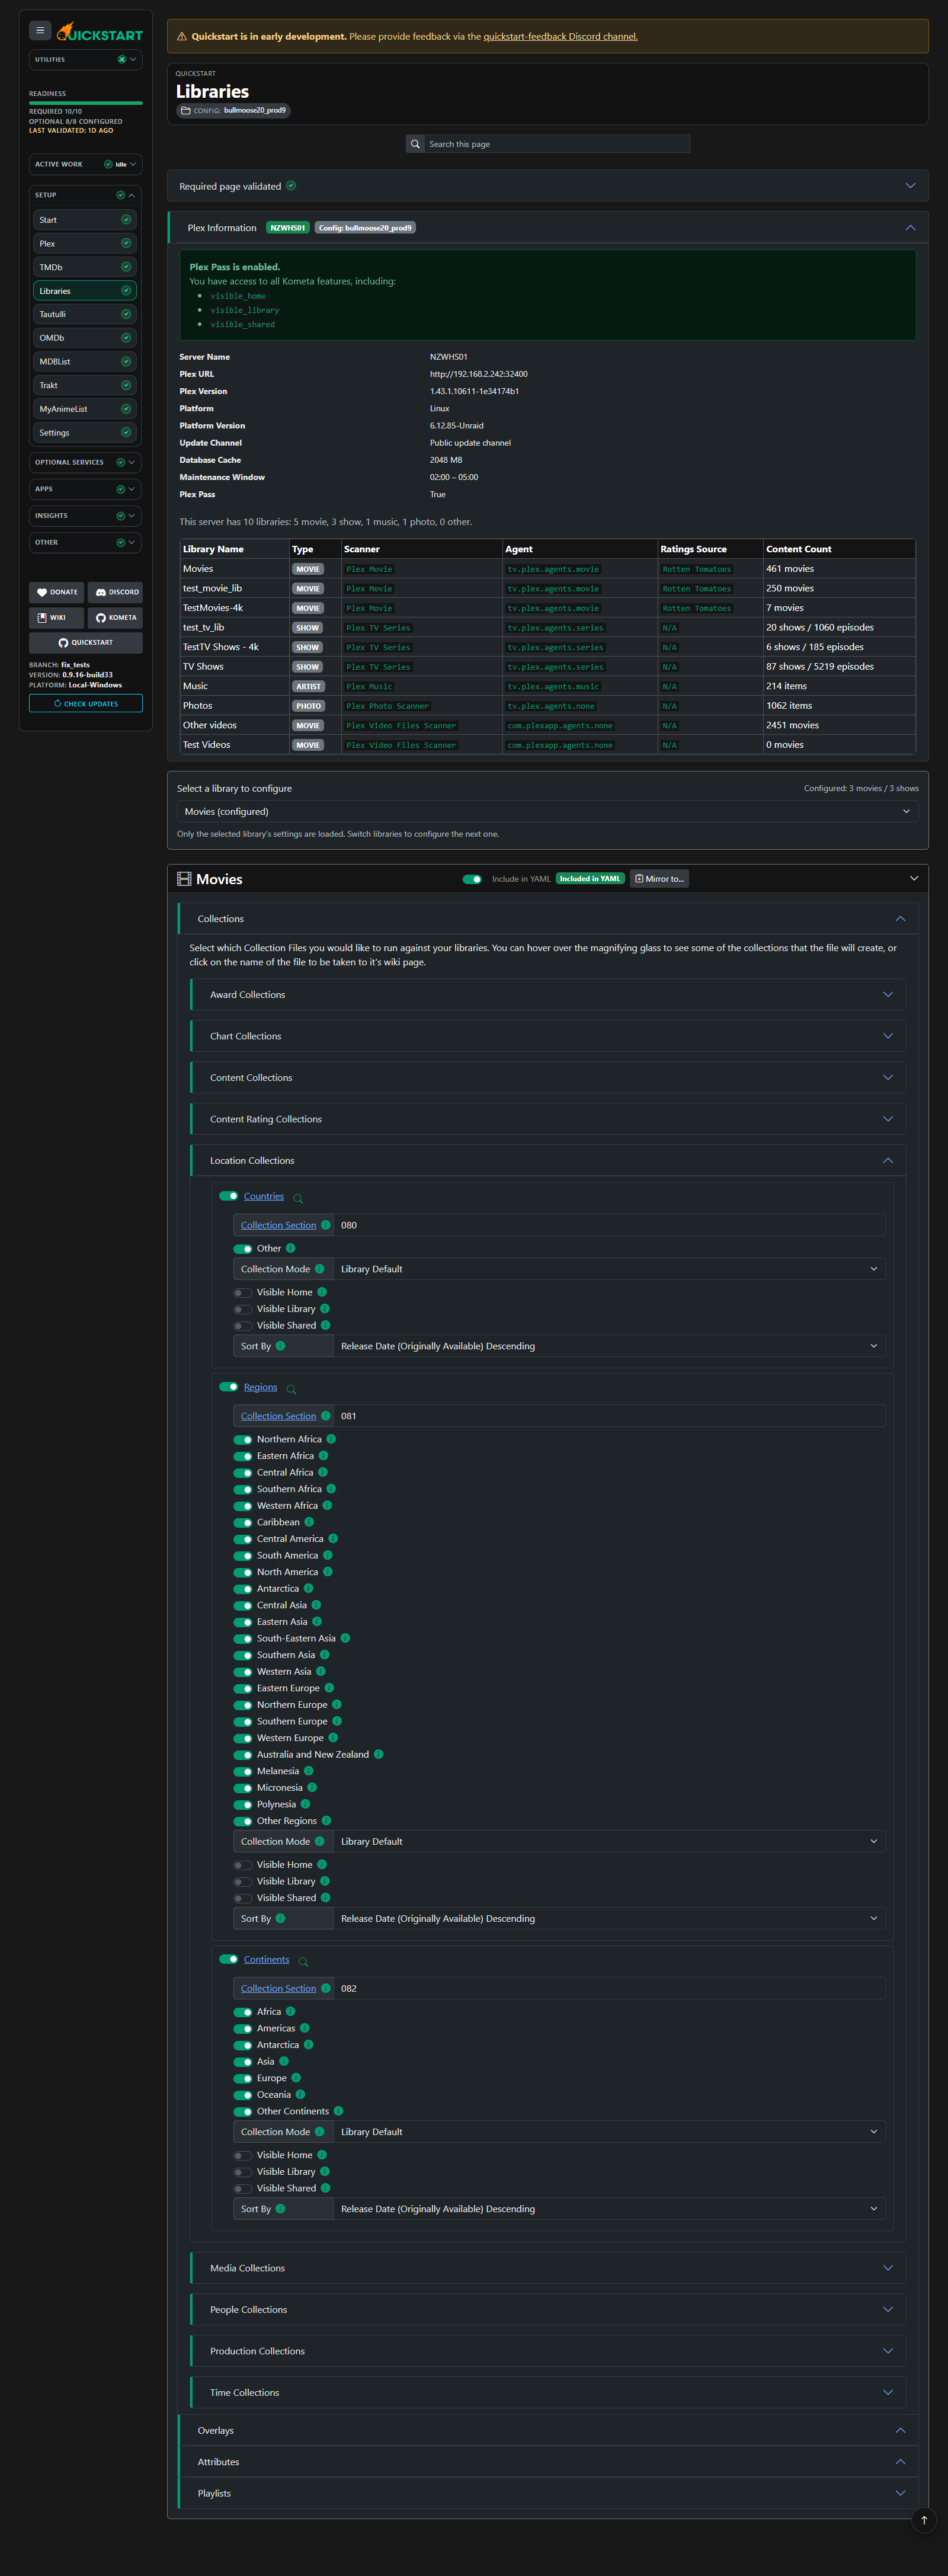The image size is (948, 2576).
Task: Click the Mirror to... button
Action: pos(659,879)
